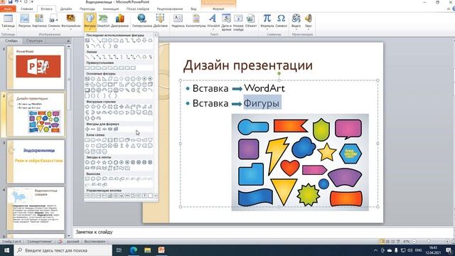
Task: Insert a Надпись text box
Action: click(x=178, y=21)
